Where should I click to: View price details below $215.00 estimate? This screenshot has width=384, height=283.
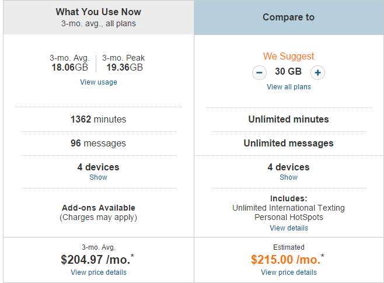(289, 272)
